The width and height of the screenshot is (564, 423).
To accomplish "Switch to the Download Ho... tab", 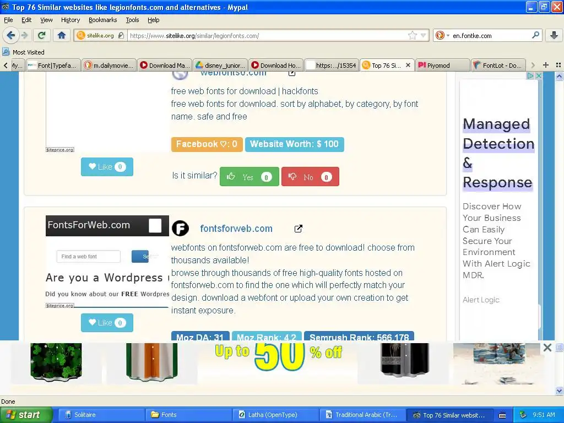I will coord(276,66).
